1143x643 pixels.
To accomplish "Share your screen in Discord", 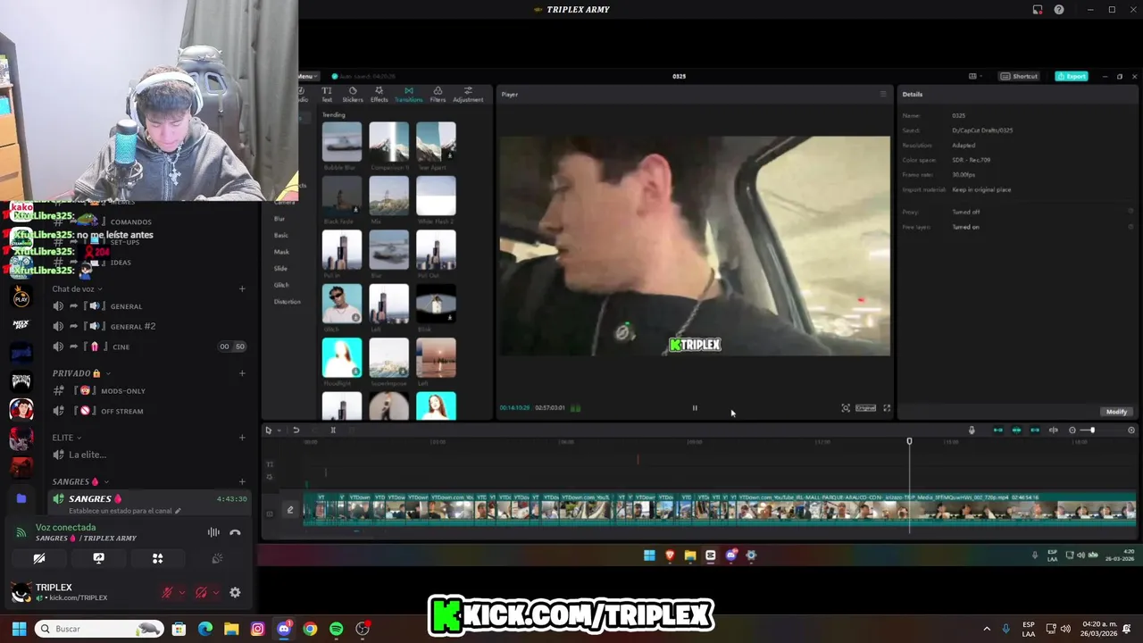I will [x=98, y=558].
